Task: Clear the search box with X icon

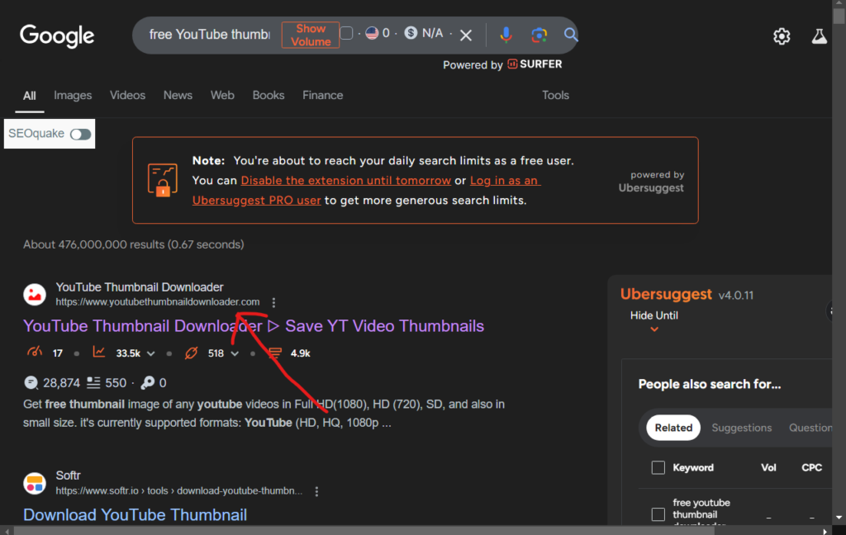Action: tap(466, 36)
